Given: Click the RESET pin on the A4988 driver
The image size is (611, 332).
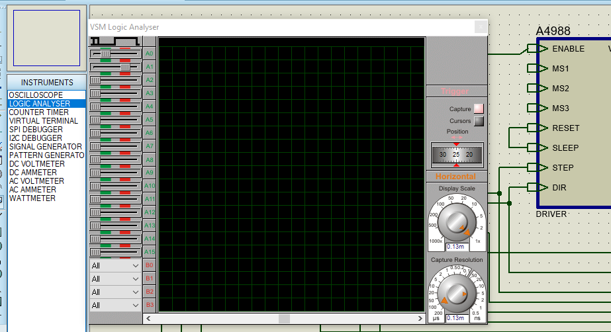Looking at the screenshot, I should click(538, 128).
